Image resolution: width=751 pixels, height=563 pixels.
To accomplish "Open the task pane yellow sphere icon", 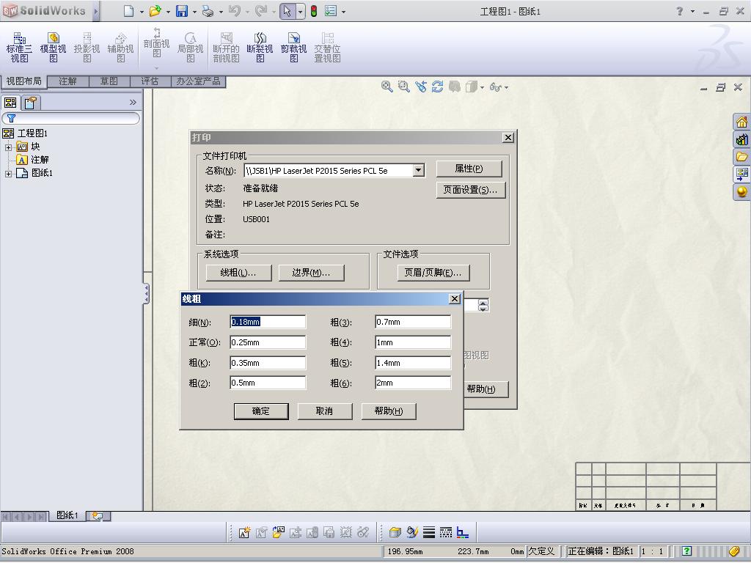I will click(x=742, y=191).
